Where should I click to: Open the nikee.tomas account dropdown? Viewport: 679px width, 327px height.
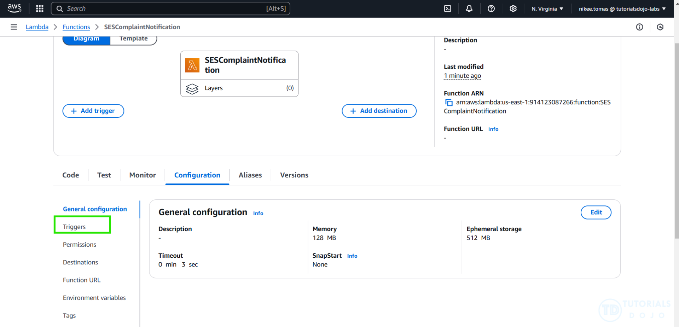622,8
